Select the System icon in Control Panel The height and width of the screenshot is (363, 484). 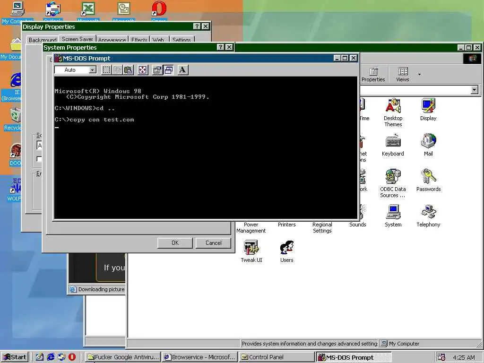coord(393,216)
